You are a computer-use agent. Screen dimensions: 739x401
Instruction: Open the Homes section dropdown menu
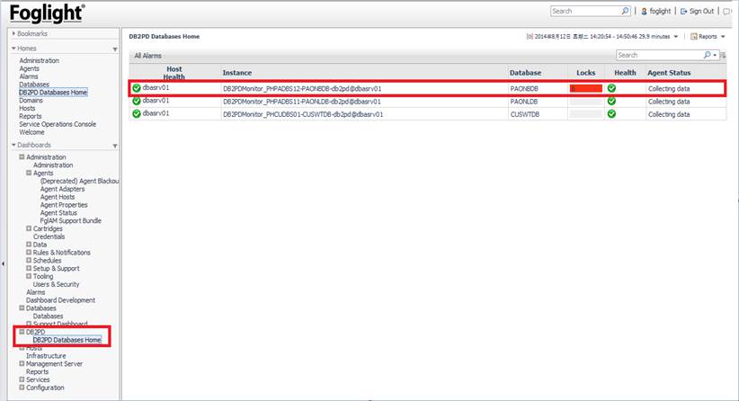click(115, 49)
